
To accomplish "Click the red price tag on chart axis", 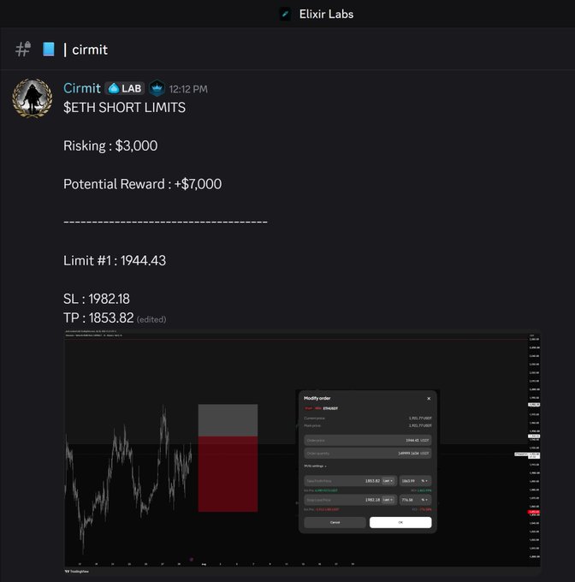I will tap(534, 512).
